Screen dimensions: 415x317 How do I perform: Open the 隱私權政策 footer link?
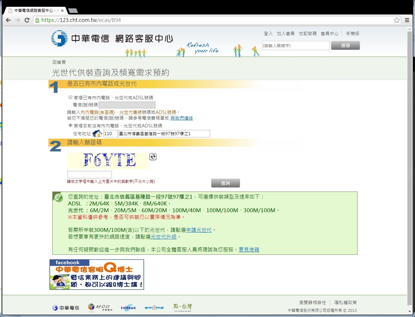tap(346, 302)
